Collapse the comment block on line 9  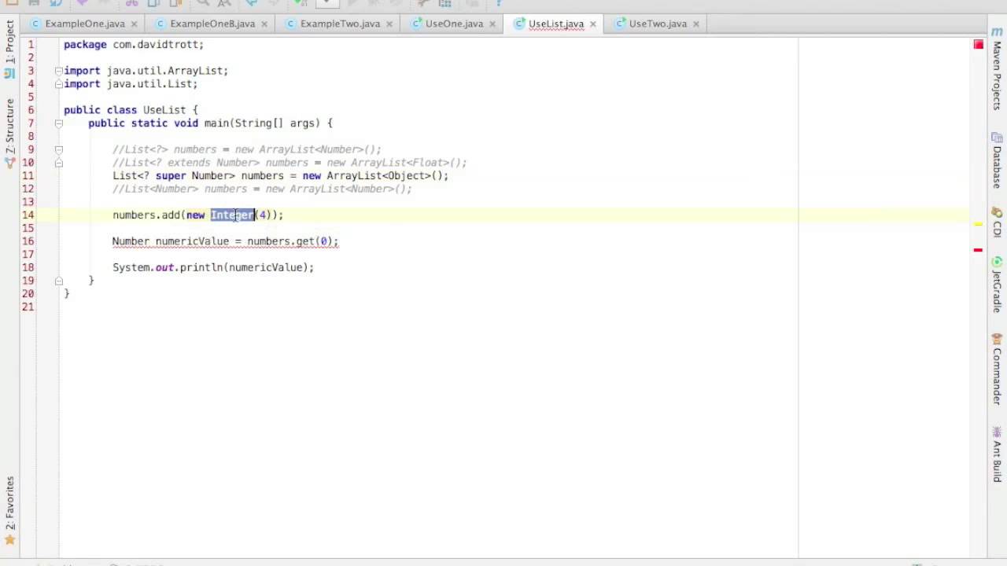point(58,149)
